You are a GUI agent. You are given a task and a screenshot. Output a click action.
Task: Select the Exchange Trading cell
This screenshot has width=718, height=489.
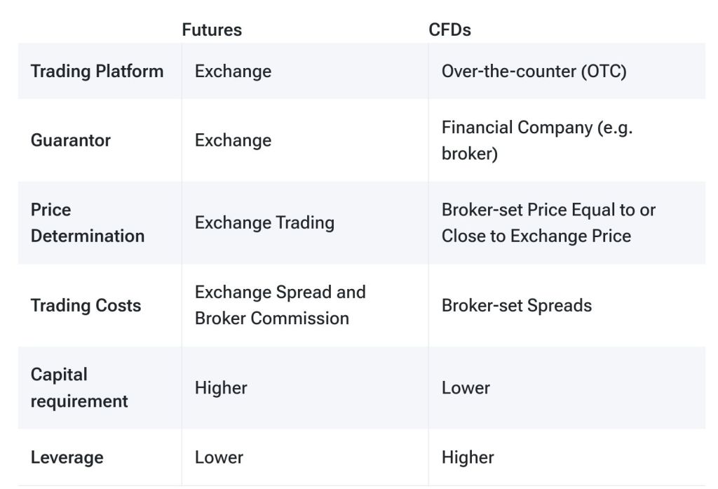264,222
